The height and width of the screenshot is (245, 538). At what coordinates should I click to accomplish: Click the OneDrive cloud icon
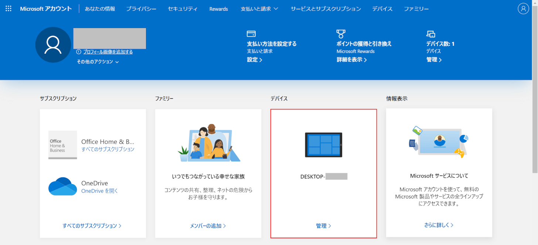pos(62,187)
